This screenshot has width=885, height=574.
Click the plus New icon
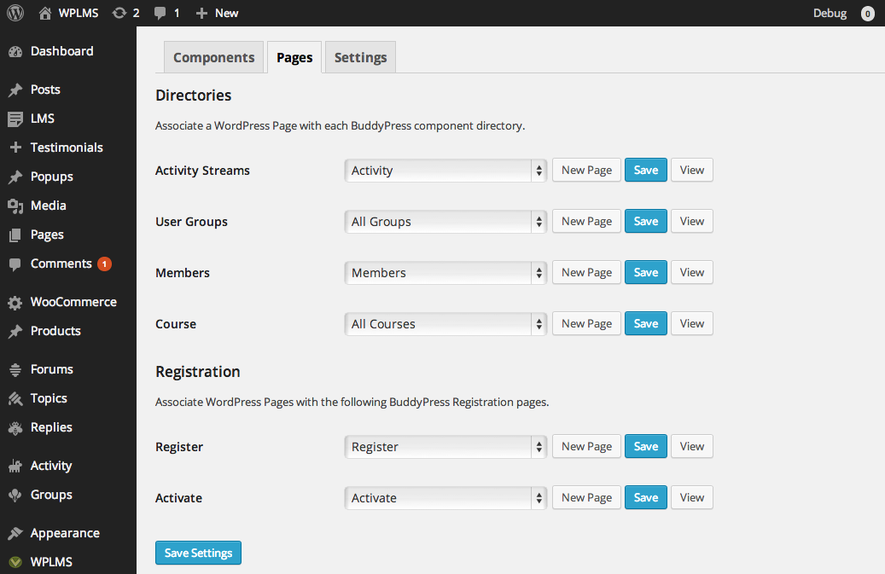(201, 13)
